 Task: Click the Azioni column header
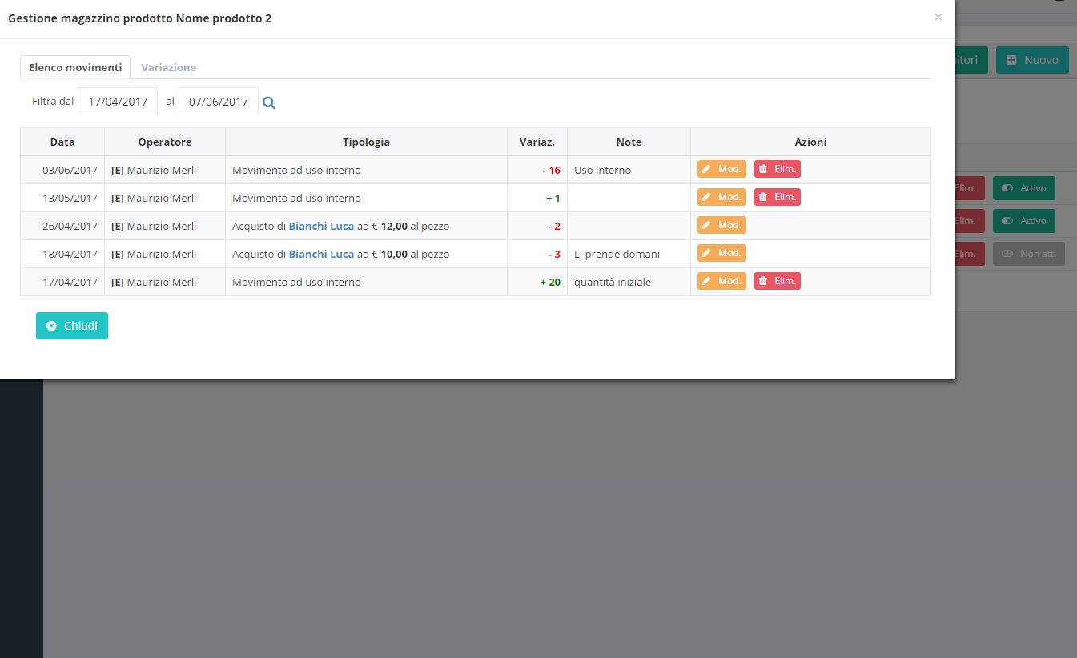(810, 142)
